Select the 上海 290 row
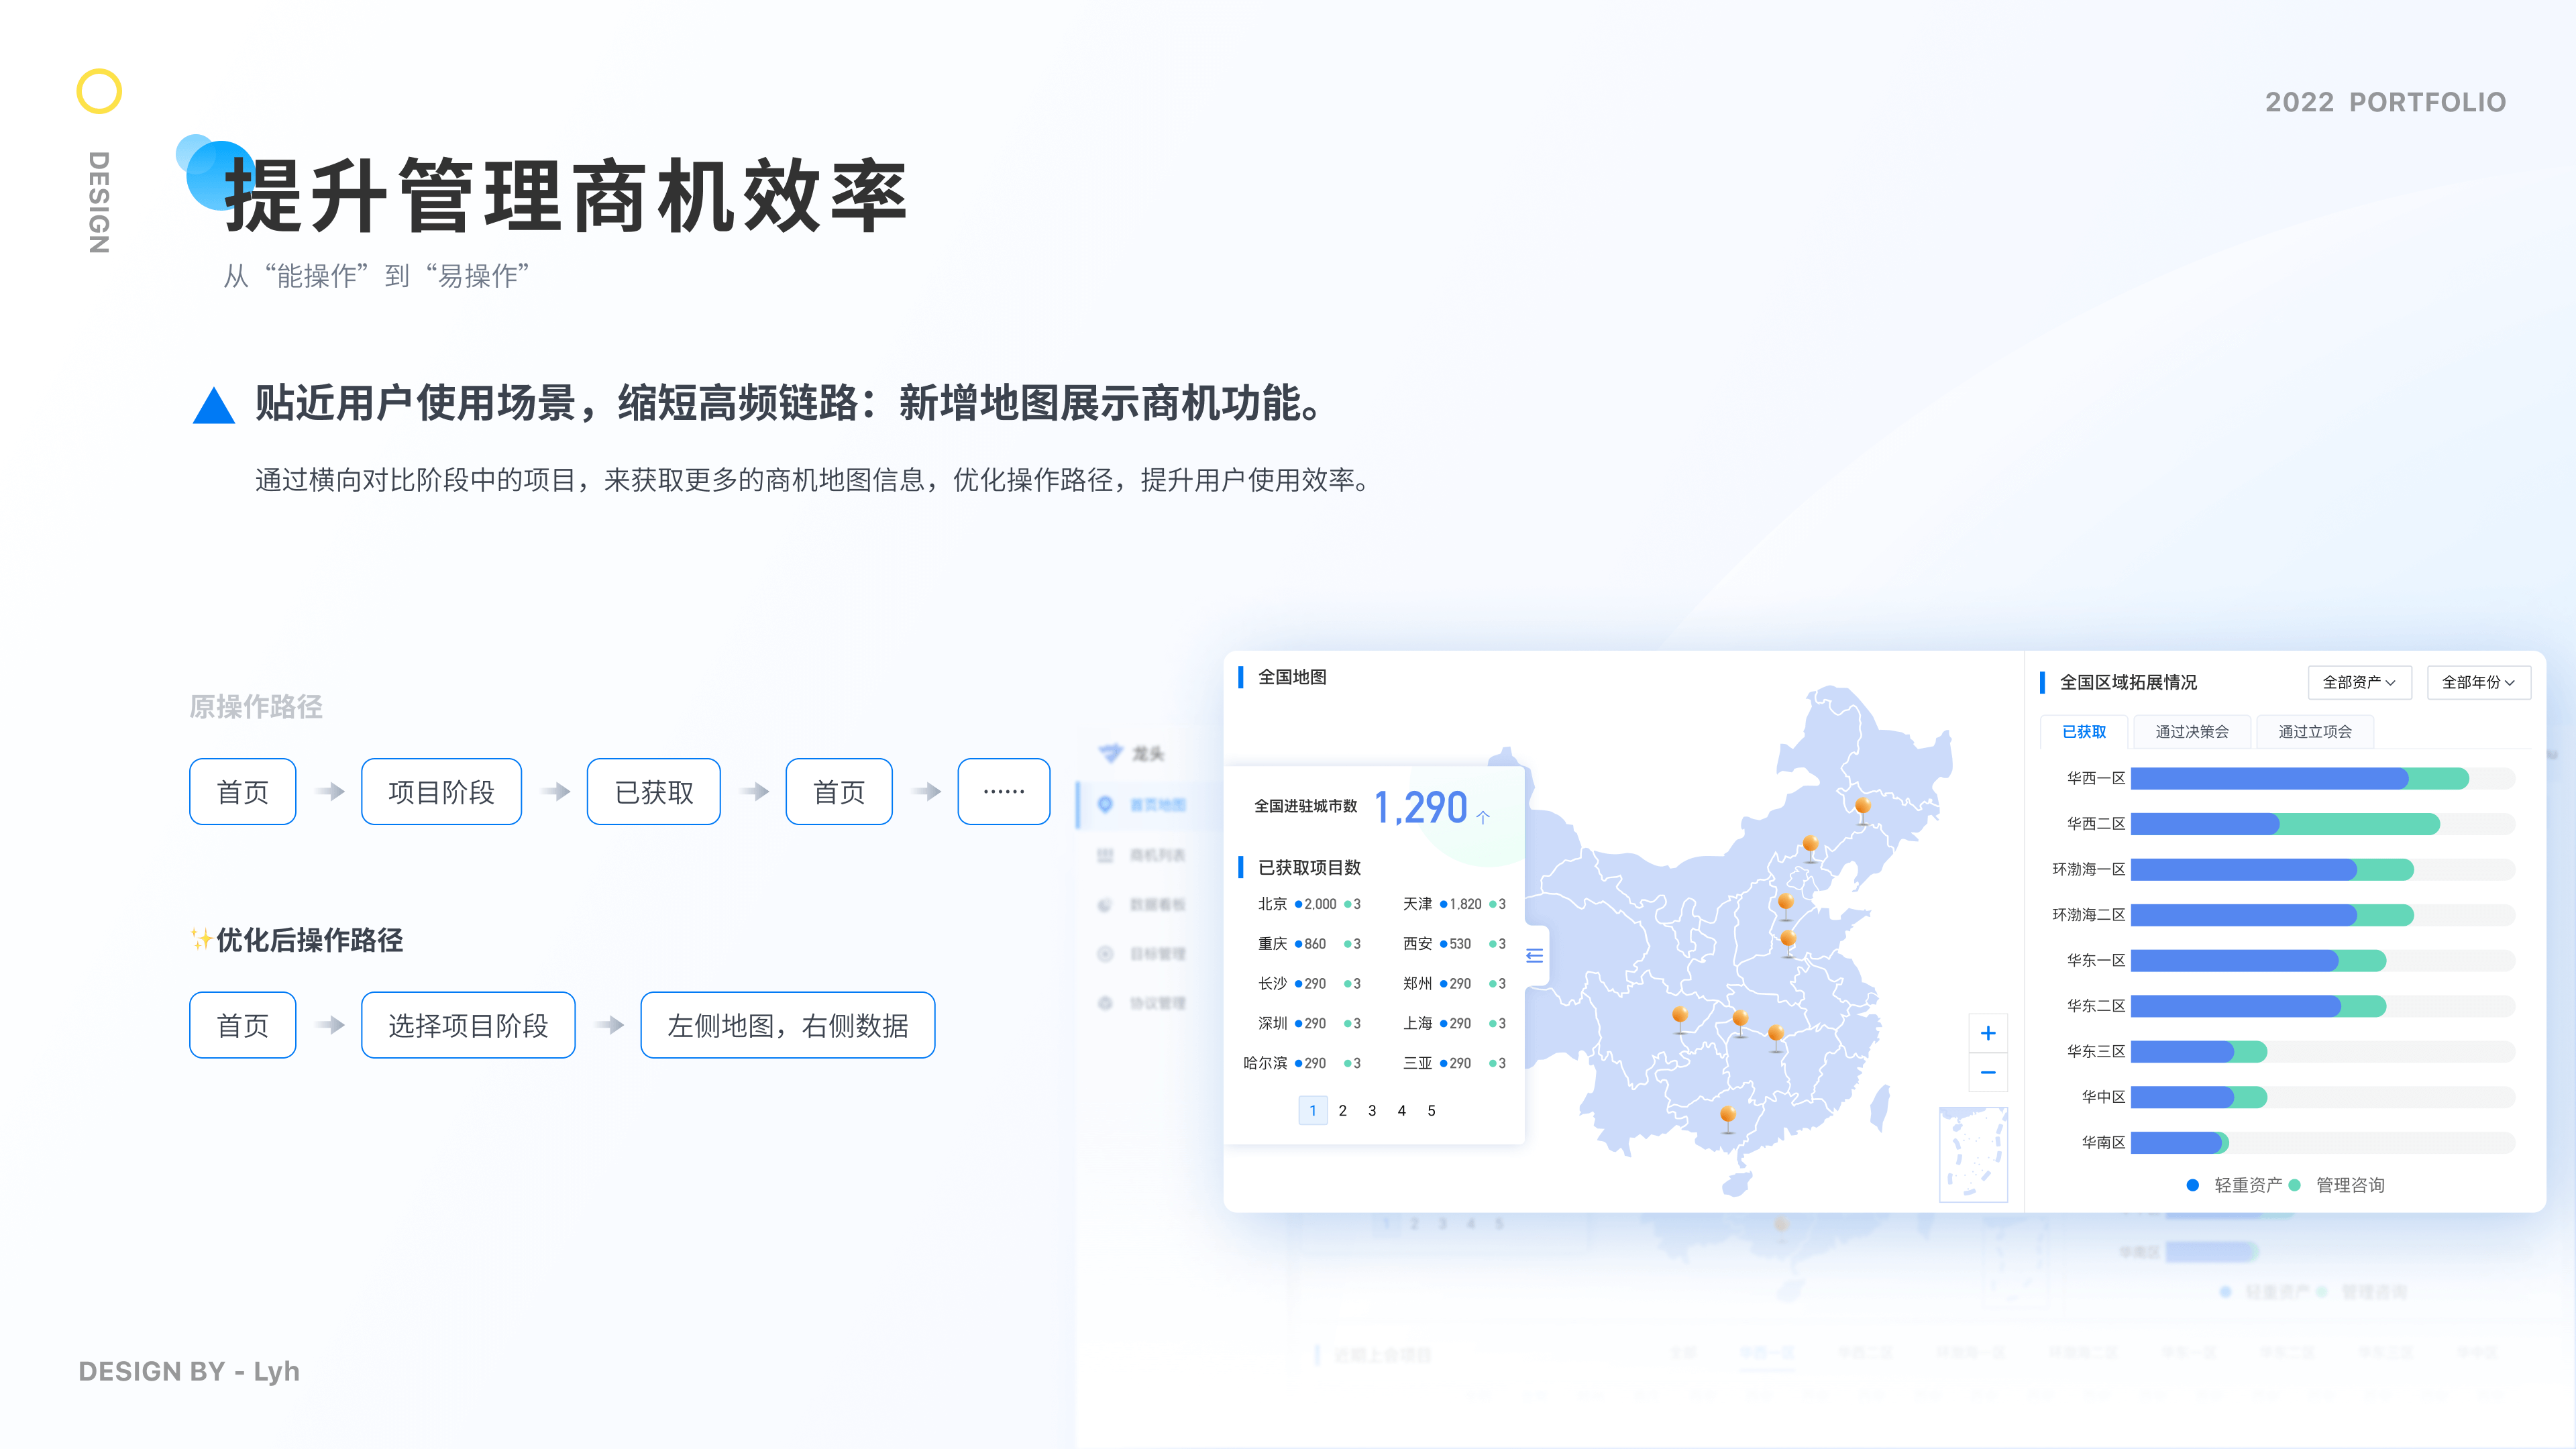 pos(1454,1023)
